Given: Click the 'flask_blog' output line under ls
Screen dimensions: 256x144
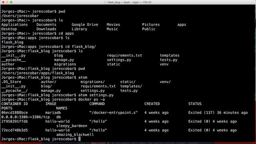Looking at the screenshot, I should pyautogui.click(x=12, y=42).
